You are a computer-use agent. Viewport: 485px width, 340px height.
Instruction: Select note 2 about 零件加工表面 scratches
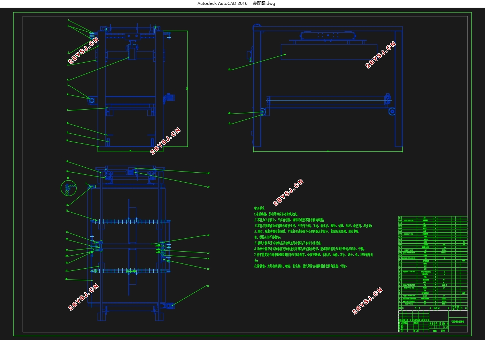(x=289, y=220)
